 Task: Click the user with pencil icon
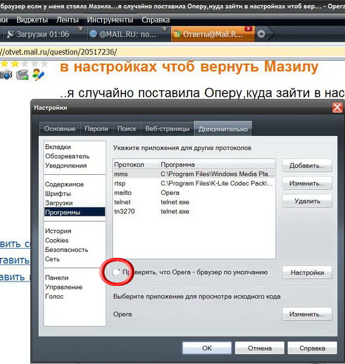coord(38,74)
